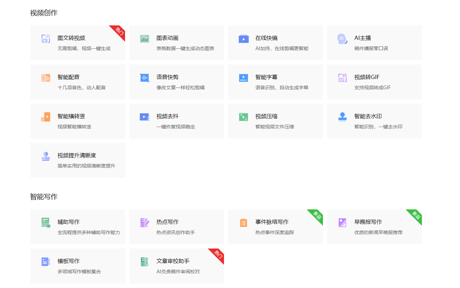This screenshot has height=288, width=460.
Task: Click the 新品 ribbon on 事件脉络写作
Action: (x=317, y=216)
